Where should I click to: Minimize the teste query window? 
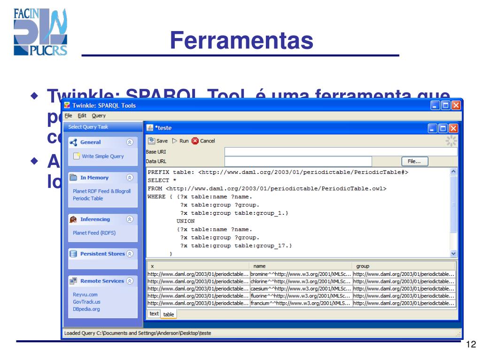(x=433, y=128)
